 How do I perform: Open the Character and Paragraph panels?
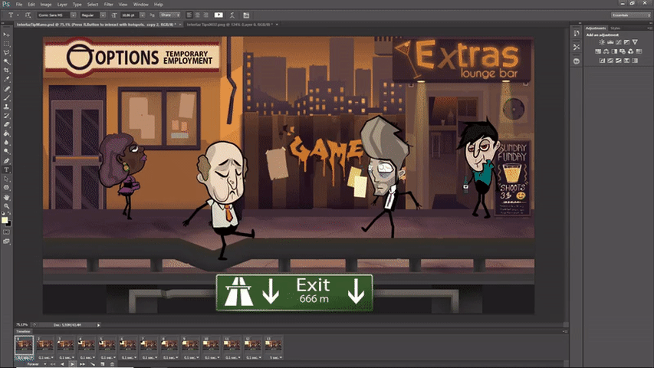[x=246, y=15]
